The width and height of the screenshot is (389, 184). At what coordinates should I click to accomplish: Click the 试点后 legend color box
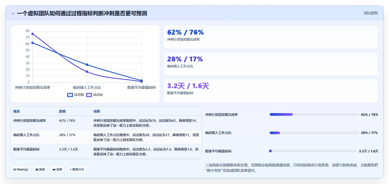pos(89,95)
